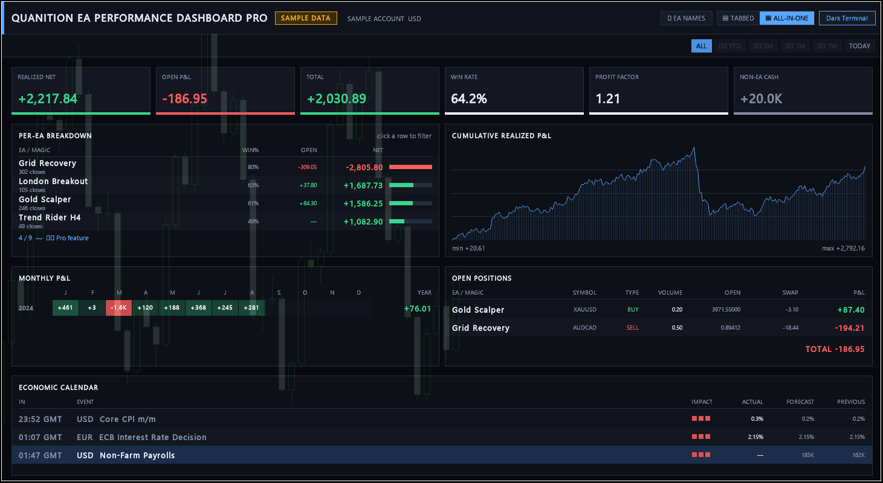Click the +87.40 position P&L
The width and height of the screenshot is (883, 483).
click(851, 310)
